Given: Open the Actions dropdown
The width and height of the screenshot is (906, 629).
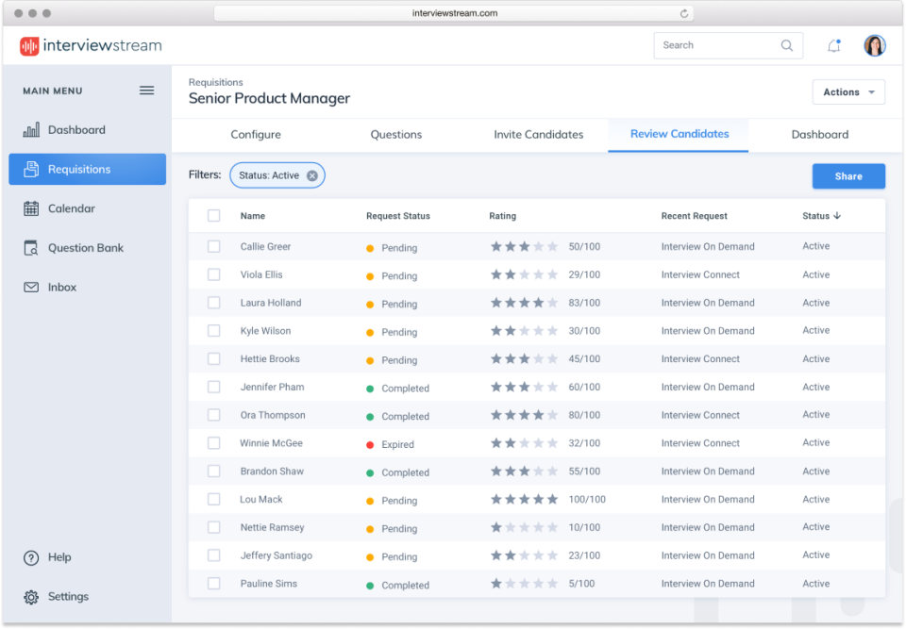Looking at the screenshot, I should click(x=848, y=91).
